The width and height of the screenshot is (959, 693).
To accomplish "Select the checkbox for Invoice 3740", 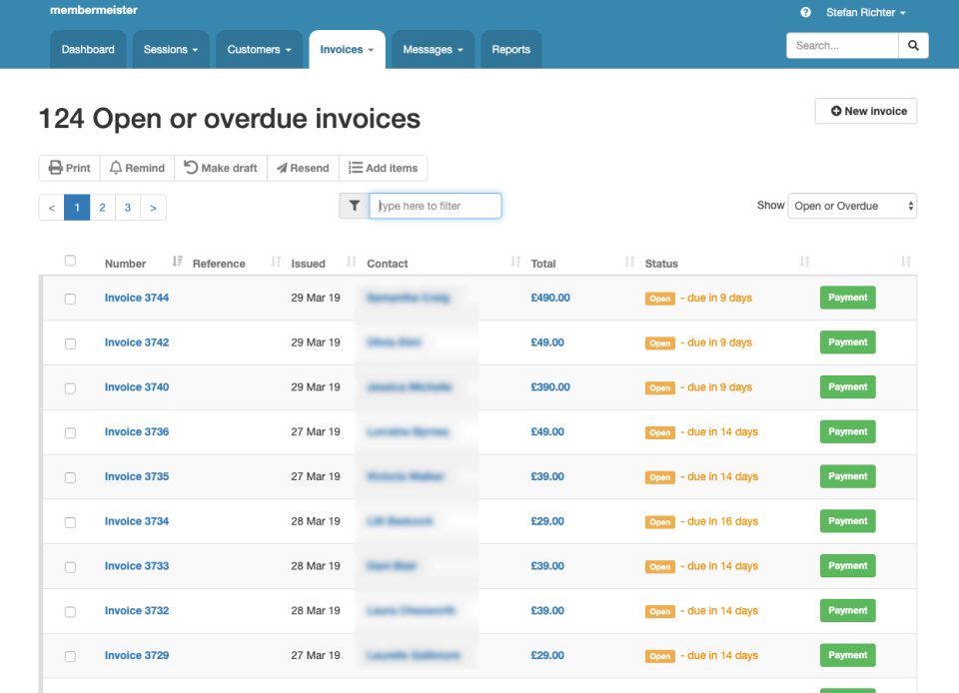I will click(70, 388).
